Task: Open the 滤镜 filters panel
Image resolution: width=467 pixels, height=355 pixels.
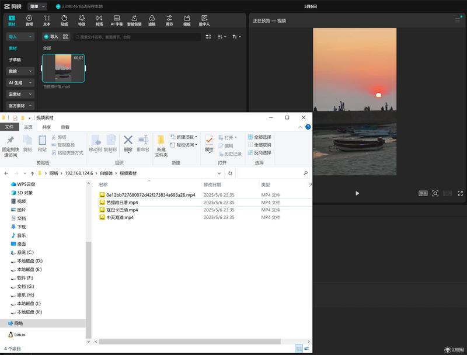Action: tap(152, 20)
